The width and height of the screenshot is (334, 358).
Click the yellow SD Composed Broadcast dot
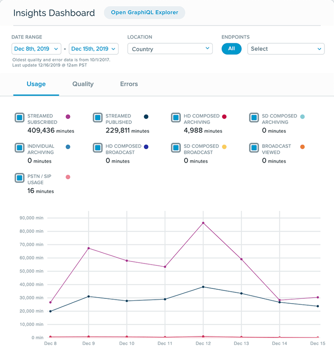tap(224, 147)
